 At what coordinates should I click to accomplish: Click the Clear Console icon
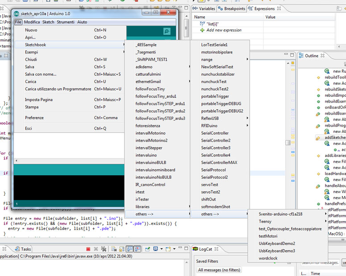[114, 249]
